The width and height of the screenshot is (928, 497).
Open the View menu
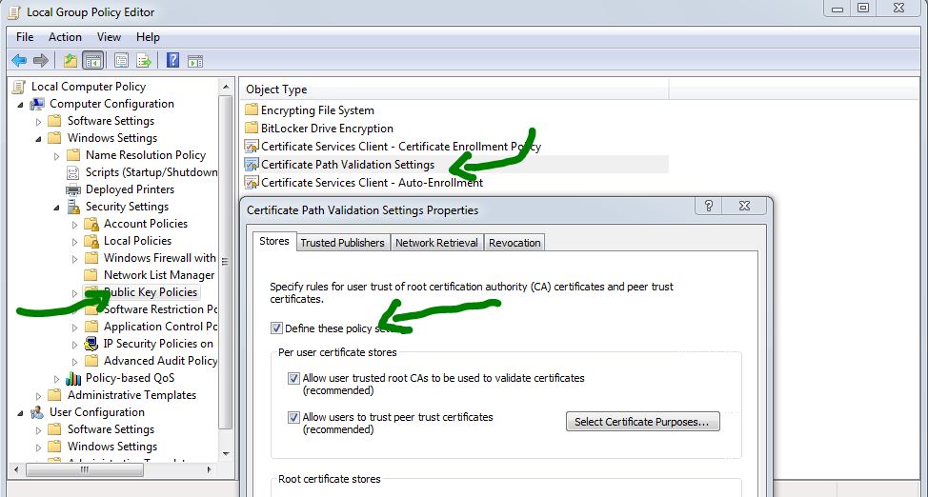pos(109,37)
